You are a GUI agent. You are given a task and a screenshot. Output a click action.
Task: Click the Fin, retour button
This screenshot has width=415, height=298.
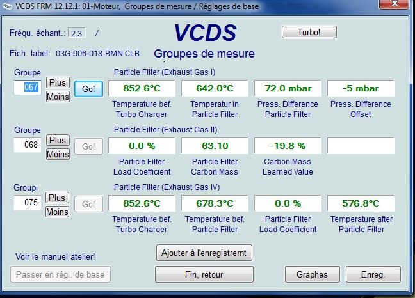[x=204, y=274]
